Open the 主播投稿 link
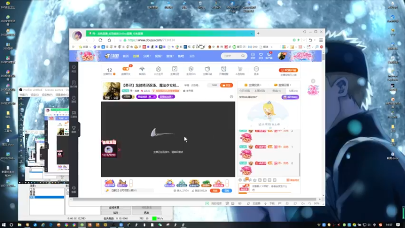The image size is (405, 228). click(253, 85)
